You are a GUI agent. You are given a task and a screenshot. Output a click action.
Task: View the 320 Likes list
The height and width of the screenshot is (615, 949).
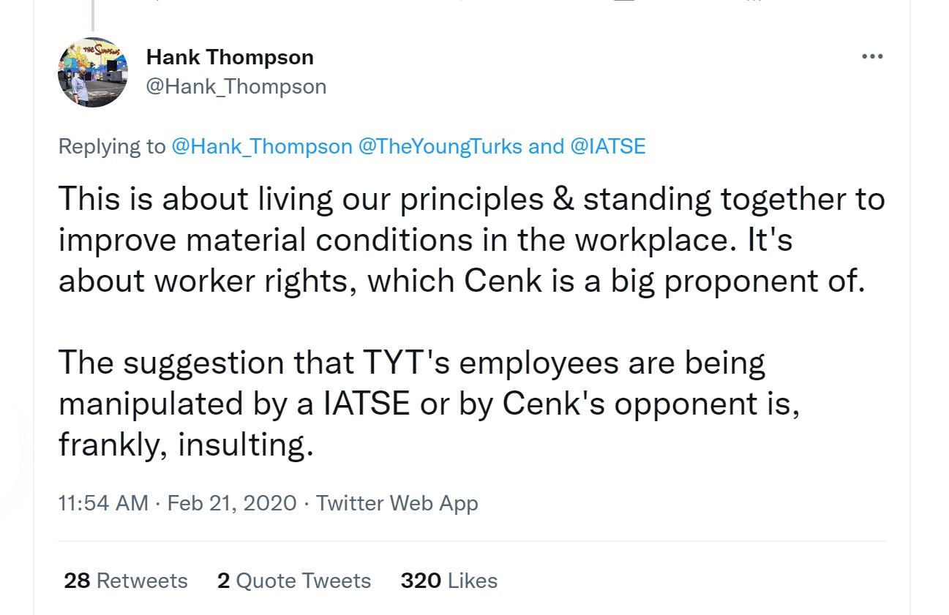448,581
